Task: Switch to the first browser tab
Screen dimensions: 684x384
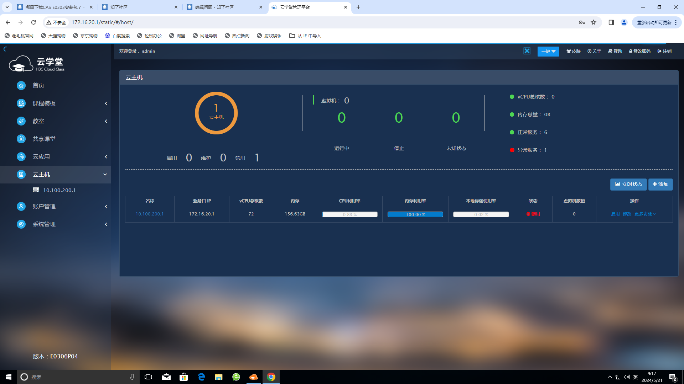Action: coord(53,7)
